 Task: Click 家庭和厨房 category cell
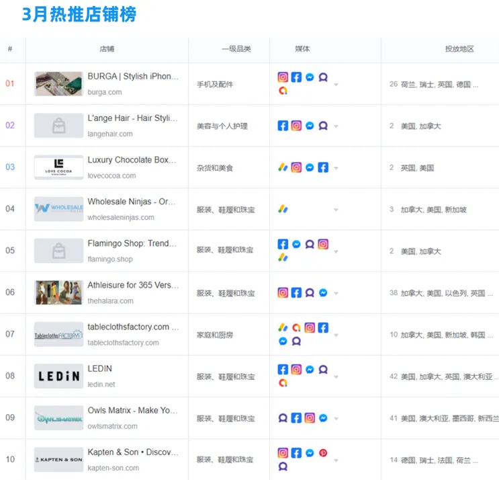pyautogui.click(x=215, y=335)
